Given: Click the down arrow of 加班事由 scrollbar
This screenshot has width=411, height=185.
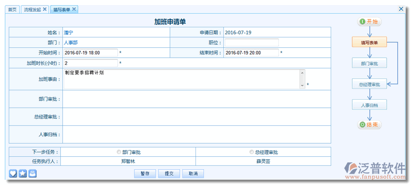Looking at the screenshot, I should [x=302, y=85].
